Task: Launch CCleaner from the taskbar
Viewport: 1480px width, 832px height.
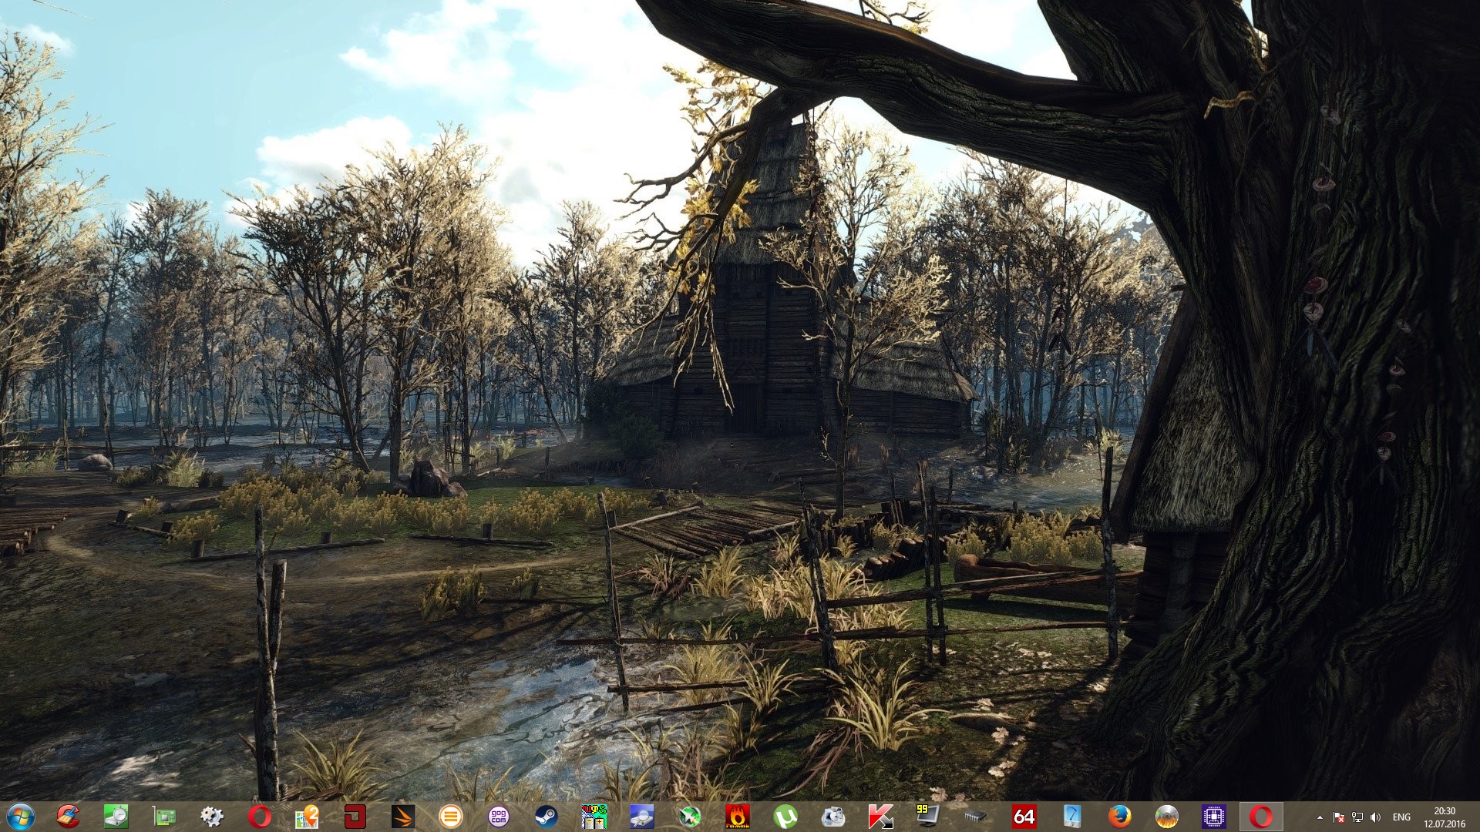Action: 69,817
